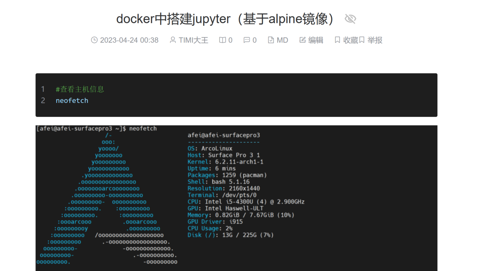482x271 pixels.
Task: Click the author user icon
Action: pyautogui.click(x=173, y=40)
